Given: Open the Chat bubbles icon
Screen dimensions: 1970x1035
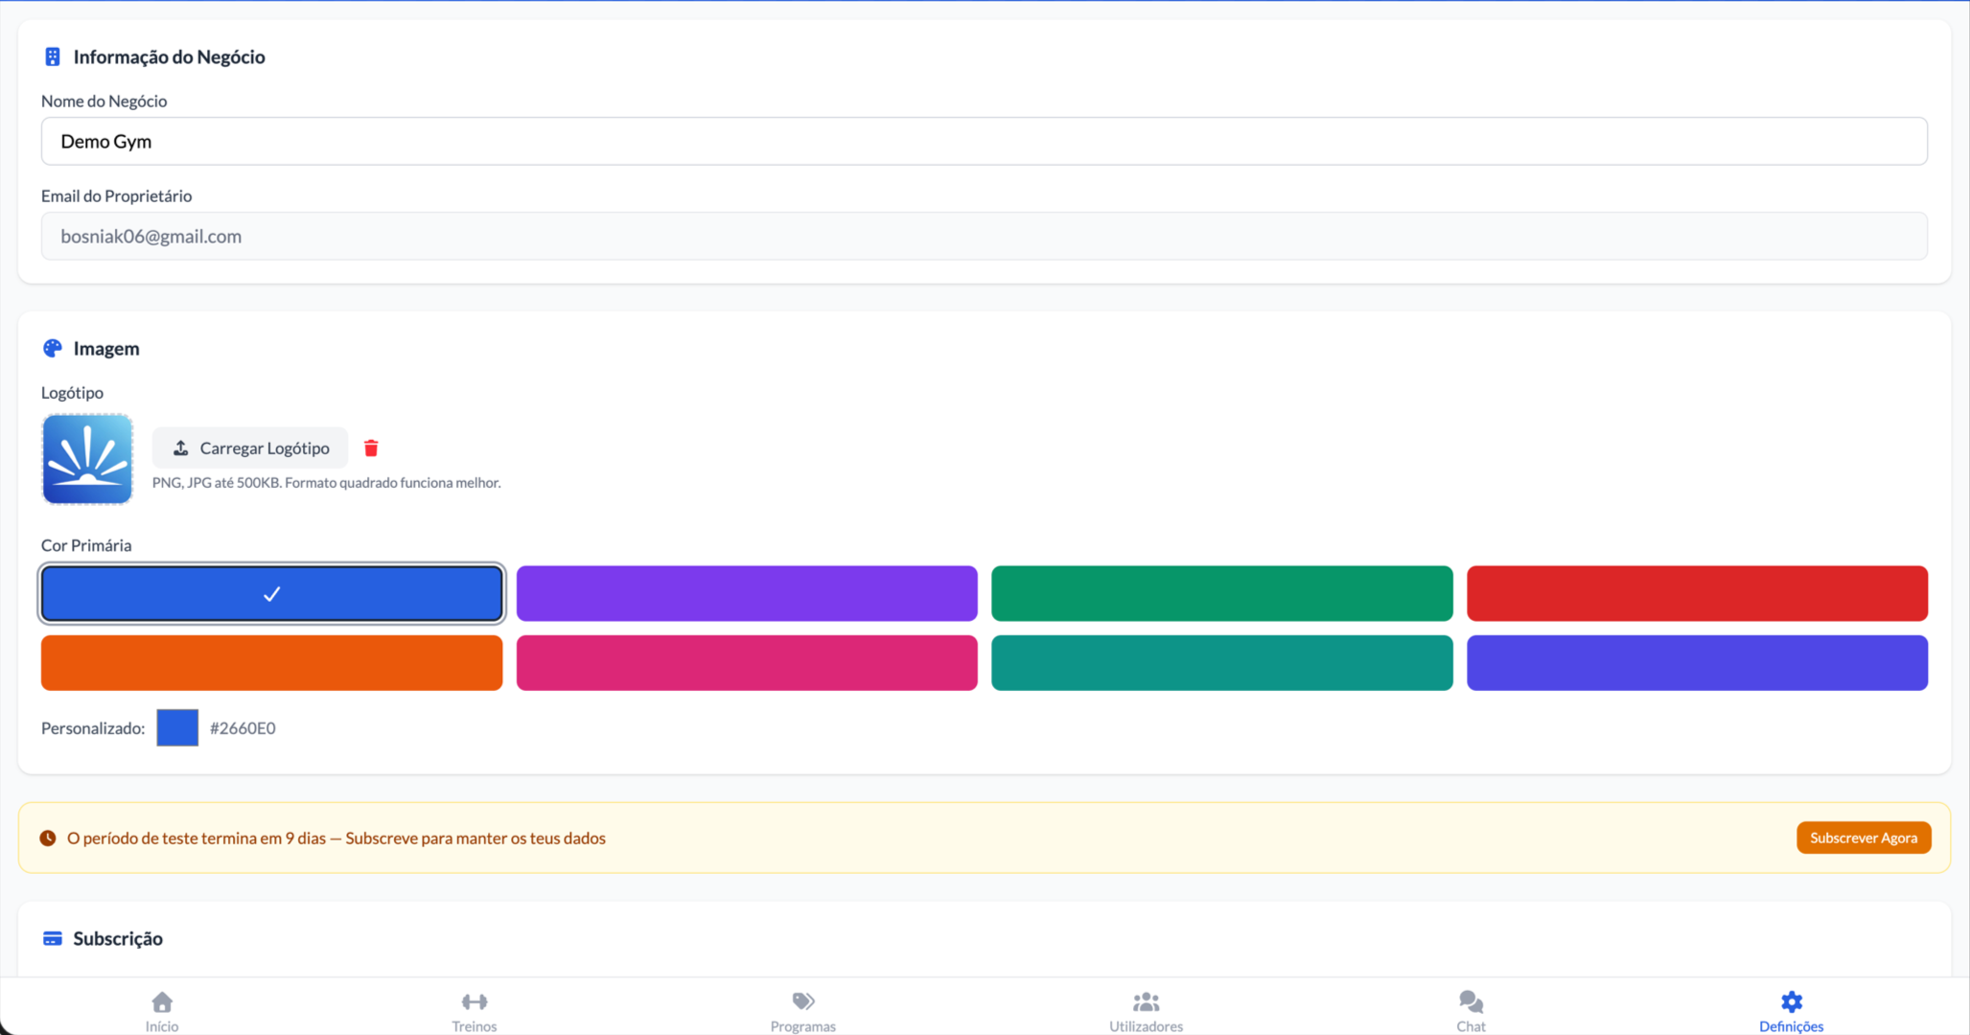Looking at the screenshot, I should (x=1471, y=1002).
